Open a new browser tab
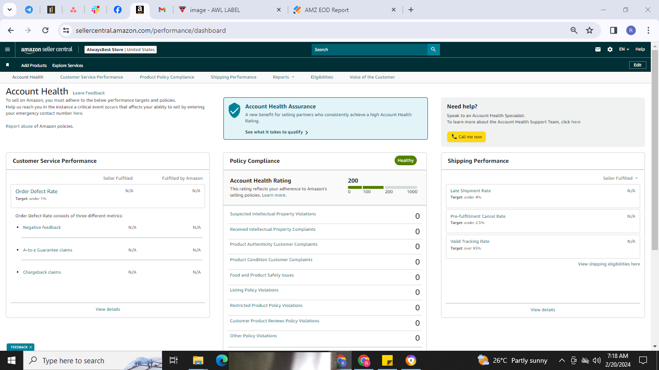Image resolution: width=659 pixels, height=370 pixels. [411, 10]
